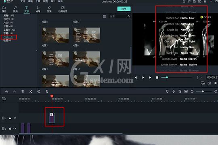Click the add track icon above tracks
Viewport: 218px width, 145px height.
point(4,99)
